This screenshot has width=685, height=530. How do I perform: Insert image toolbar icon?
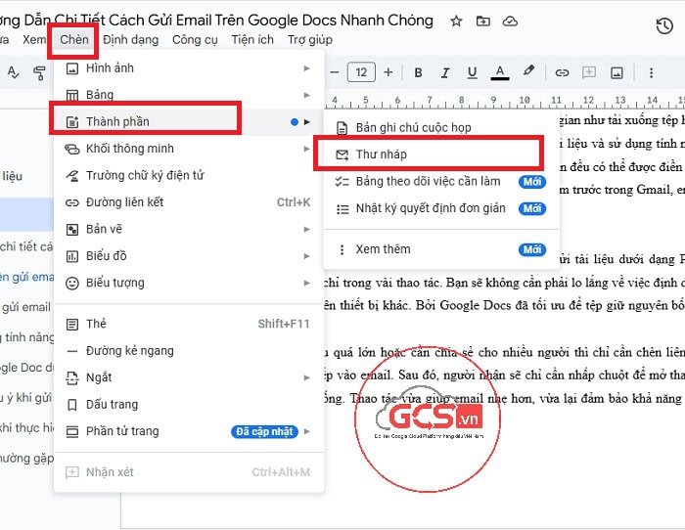616,72
